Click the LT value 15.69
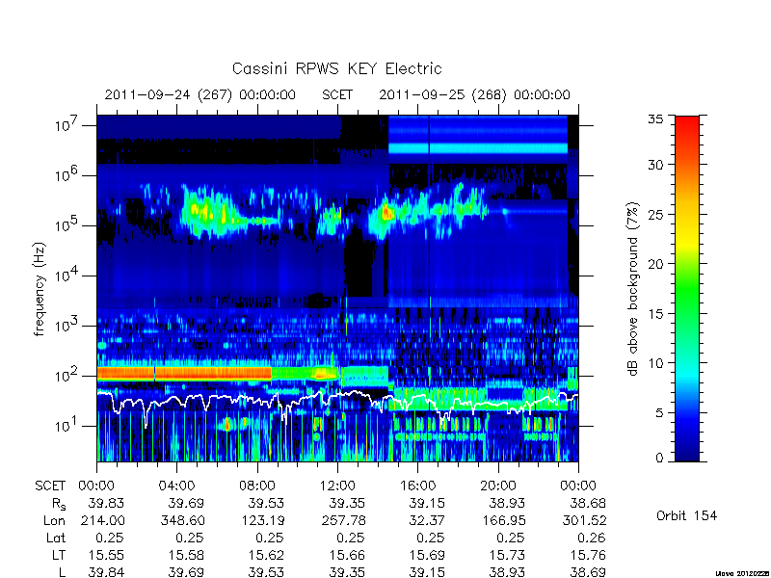Screen dimensions: 771x578 pos(427,555)
